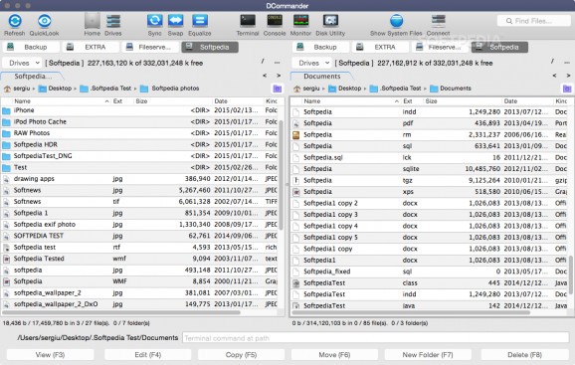
Task: Go forward with left panel arrow
Action: click(x=279, y=76)
